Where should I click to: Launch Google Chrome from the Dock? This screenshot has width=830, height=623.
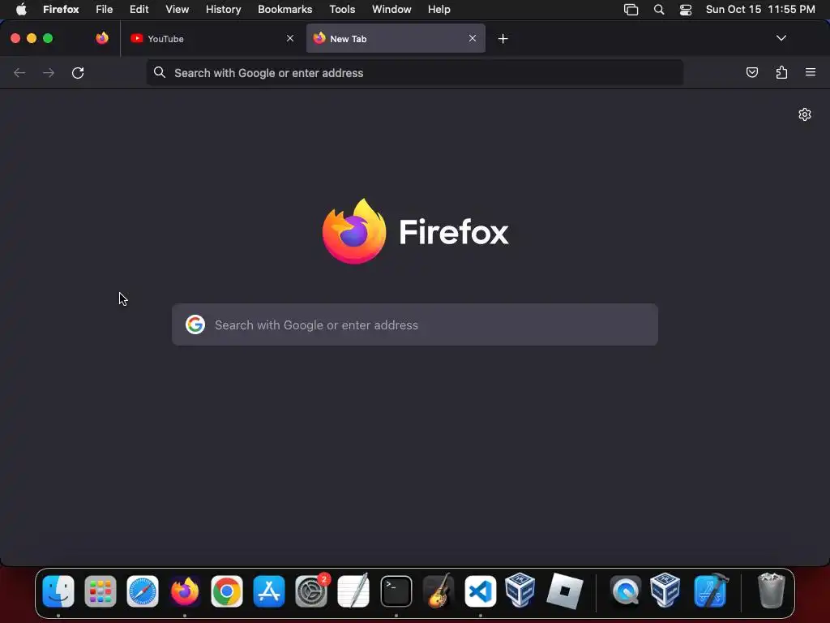pos(227,591)
